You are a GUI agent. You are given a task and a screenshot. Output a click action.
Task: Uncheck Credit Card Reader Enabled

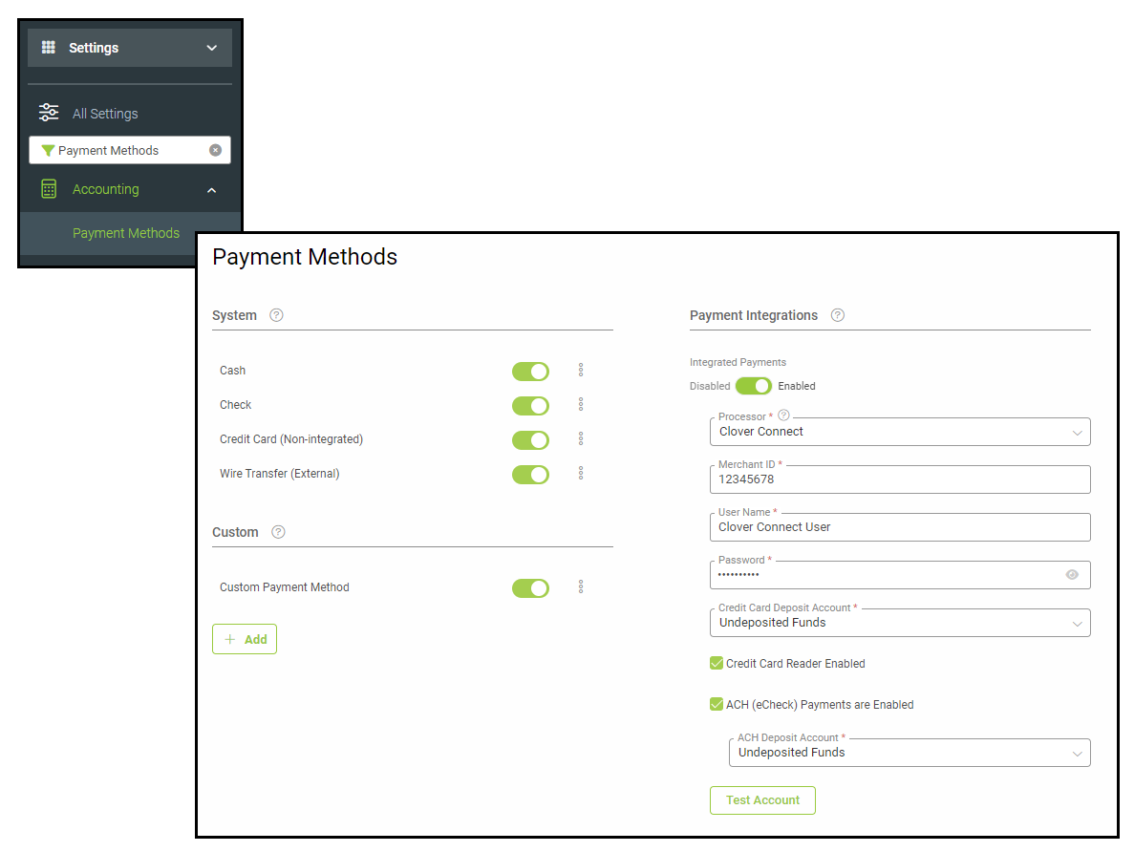pyautogui.click(x=717, y=663)
